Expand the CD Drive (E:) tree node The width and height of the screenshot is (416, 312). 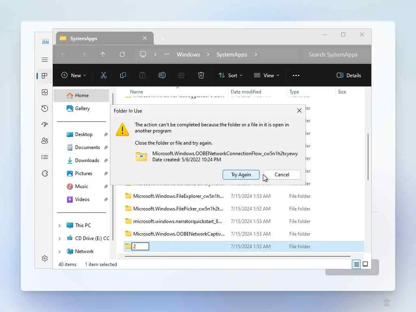[x=59, y=238]
